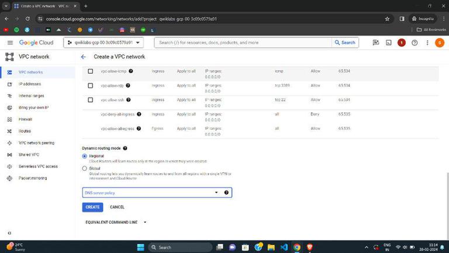Bookmark this page with the star icon
The image size is (449, 253).
pos(387,19)
